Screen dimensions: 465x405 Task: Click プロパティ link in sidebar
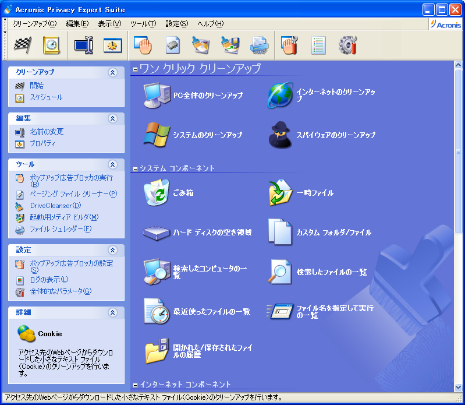point(42,143)
